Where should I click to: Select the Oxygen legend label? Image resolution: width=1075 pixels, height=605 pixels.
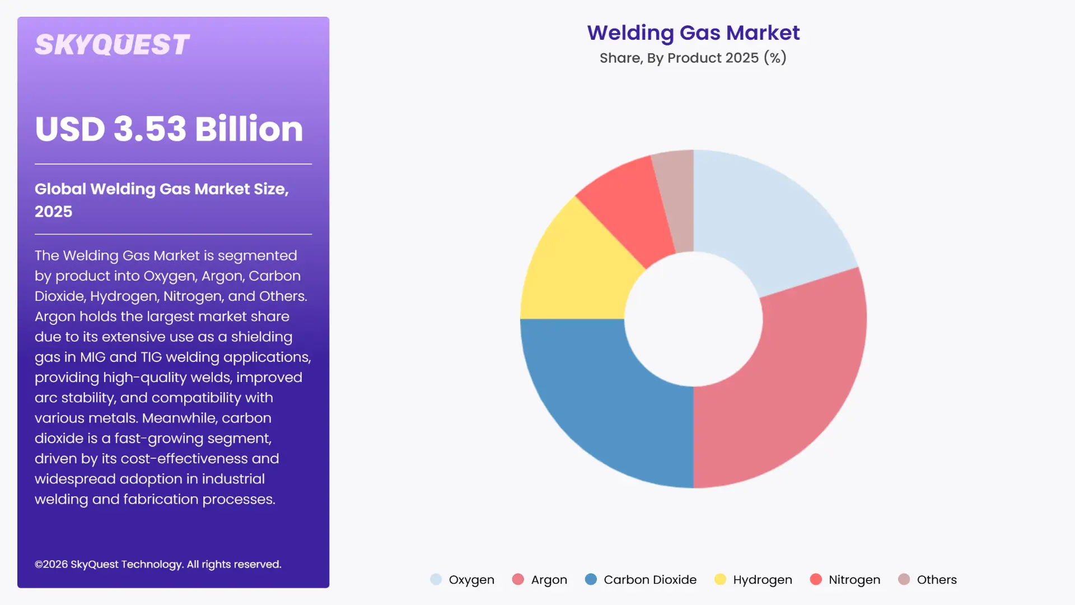(x=471, y=580)
